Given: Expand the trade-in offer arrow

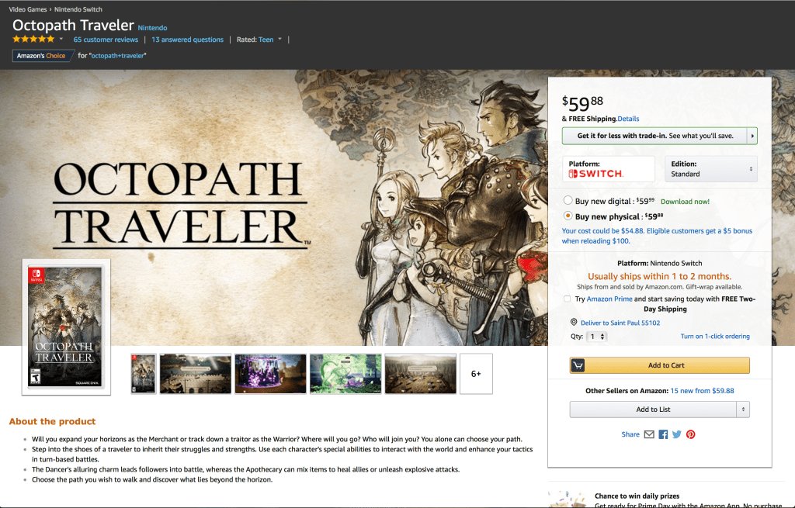Looking at the screenshot, I should [x=752, y=136].
